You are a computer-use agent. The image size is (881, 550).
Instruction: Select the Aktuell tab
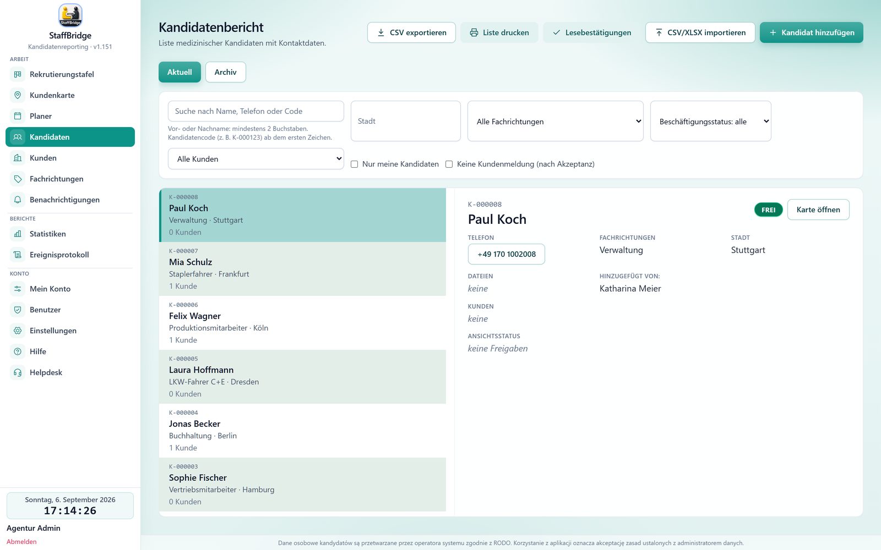point(180,72)
